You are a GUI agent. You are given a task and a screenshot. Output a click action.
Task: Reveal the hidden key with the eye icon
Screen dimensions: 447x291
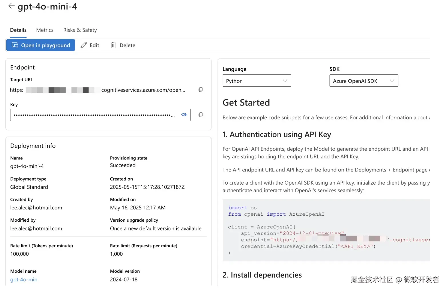(x=184, y=115)
